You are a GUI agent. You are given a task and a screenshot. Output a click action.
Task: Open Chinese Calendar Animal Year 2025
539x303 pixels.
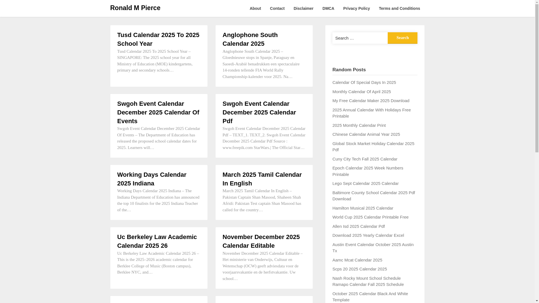(366, 134)
